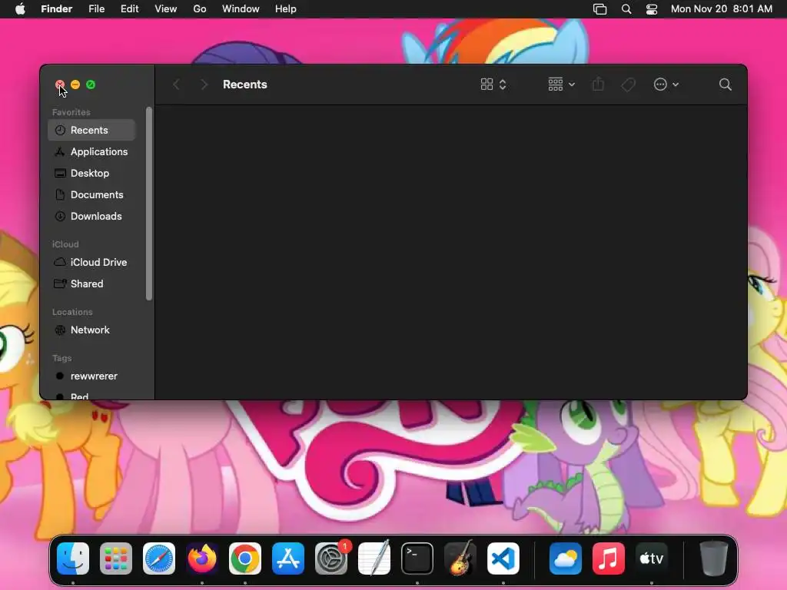This screenshot has width=787, height=590.
Task: Launch Safari from the Dock
Action: [x=159, y=559]
